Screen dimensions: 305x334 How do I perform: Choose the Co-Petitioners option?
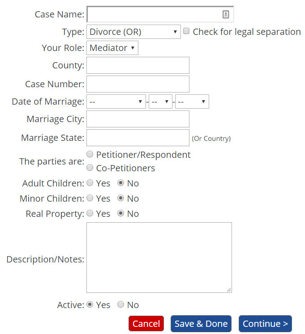click(90, 168)
